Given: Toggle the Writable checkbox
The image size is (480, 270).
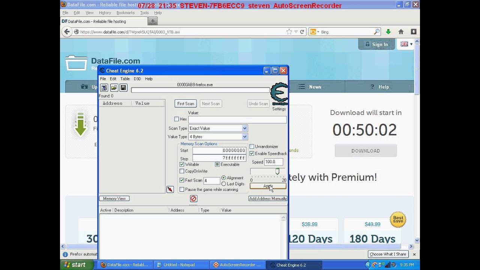Looking at the screenshot, I should click(x=182, y=165).
